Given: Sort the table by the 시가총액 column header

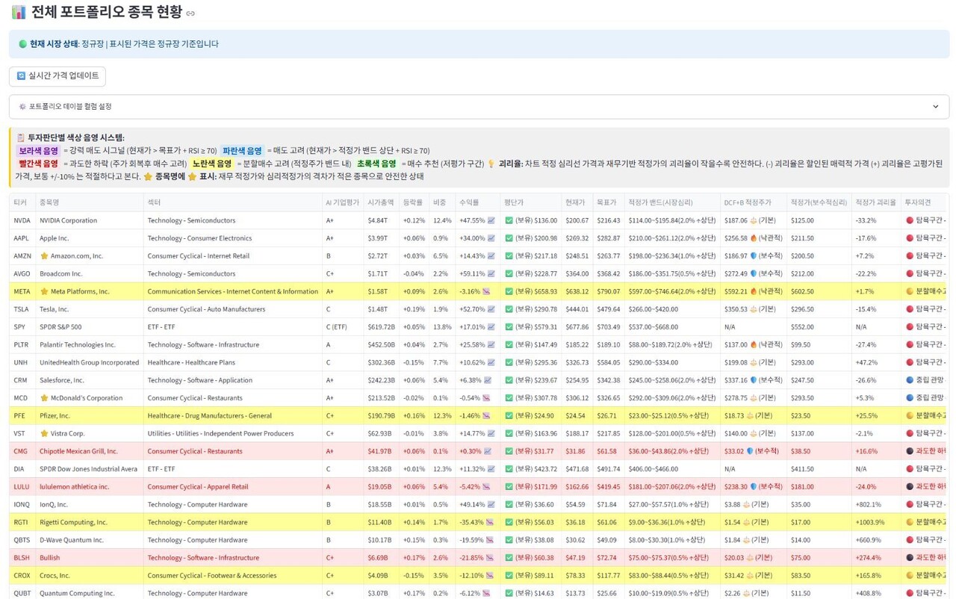Looking at the screenshot, I should [x=381, y=202].
